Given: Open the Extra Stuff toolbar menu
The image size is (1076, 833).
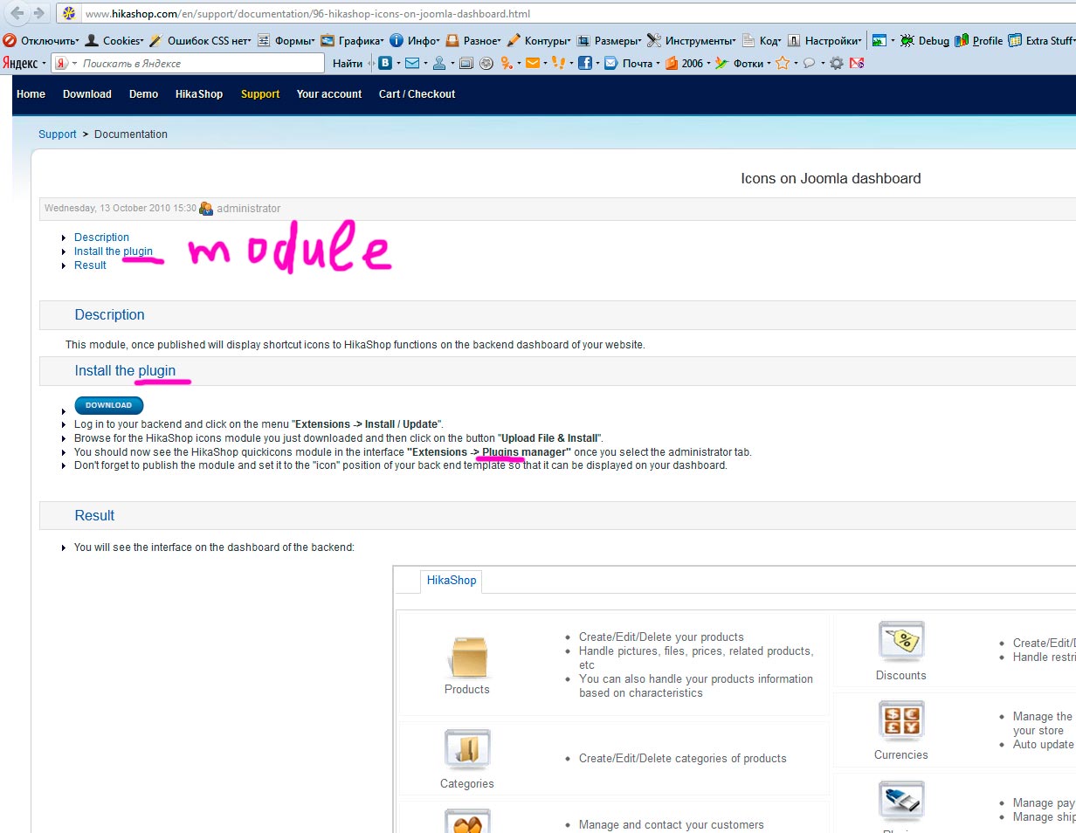Looking at the screenshot, I should coord(1041,41).
